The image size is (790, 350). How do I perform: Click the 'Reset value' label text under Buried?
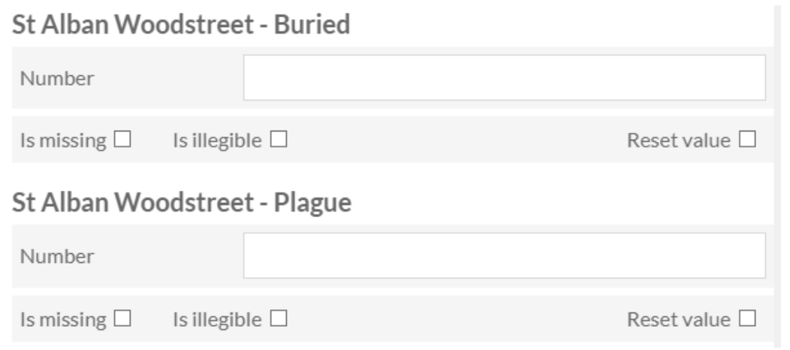point(678,140)
